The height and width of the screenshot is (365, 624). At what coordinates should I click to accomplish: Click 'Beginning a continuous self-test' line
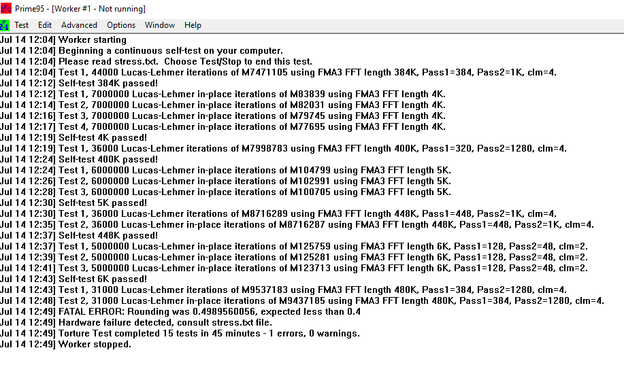click(142, 50)
